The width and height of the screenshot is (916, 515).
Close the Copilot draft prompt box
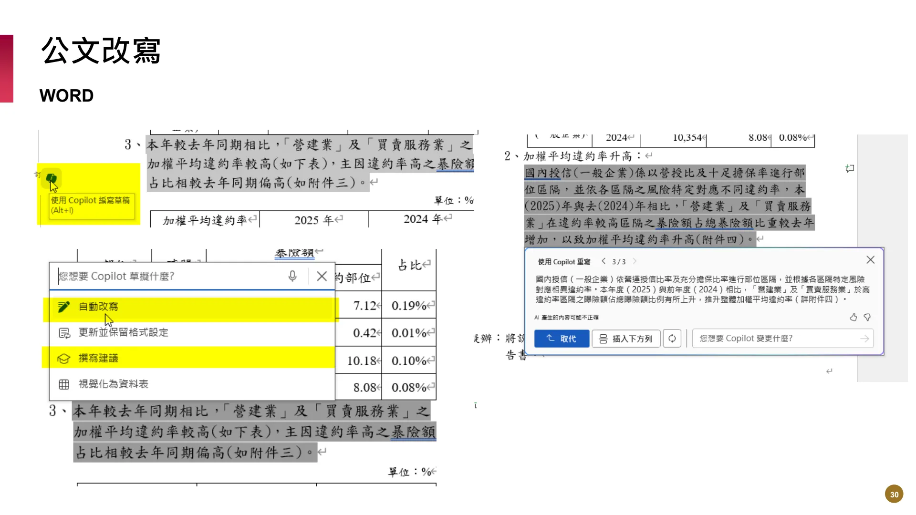[x=322, y=276]
